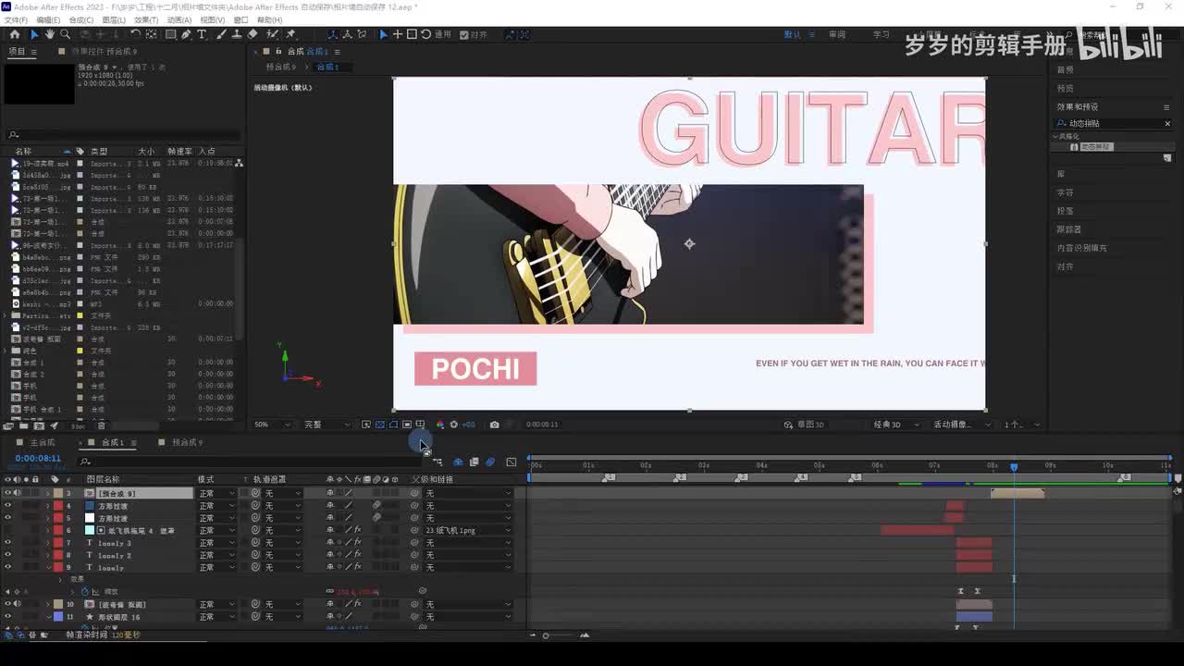Take a snapshot with the camera icon

(494, 425)
